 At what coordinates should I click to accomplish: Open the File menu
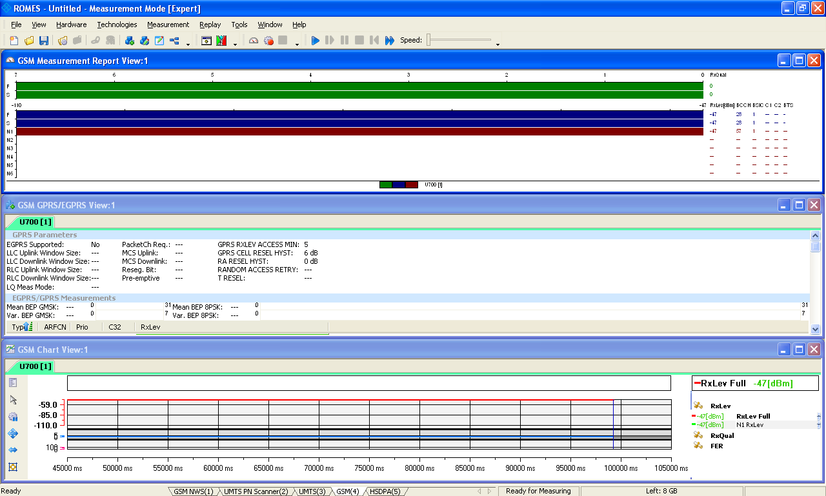pyautogui.click(x=16, y=25)
